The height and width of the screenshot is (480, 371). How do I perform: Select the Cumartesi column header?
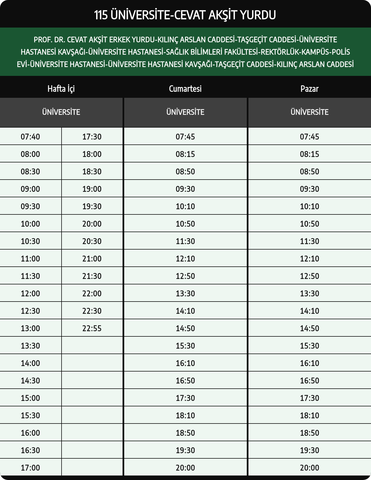click(185, 89)
